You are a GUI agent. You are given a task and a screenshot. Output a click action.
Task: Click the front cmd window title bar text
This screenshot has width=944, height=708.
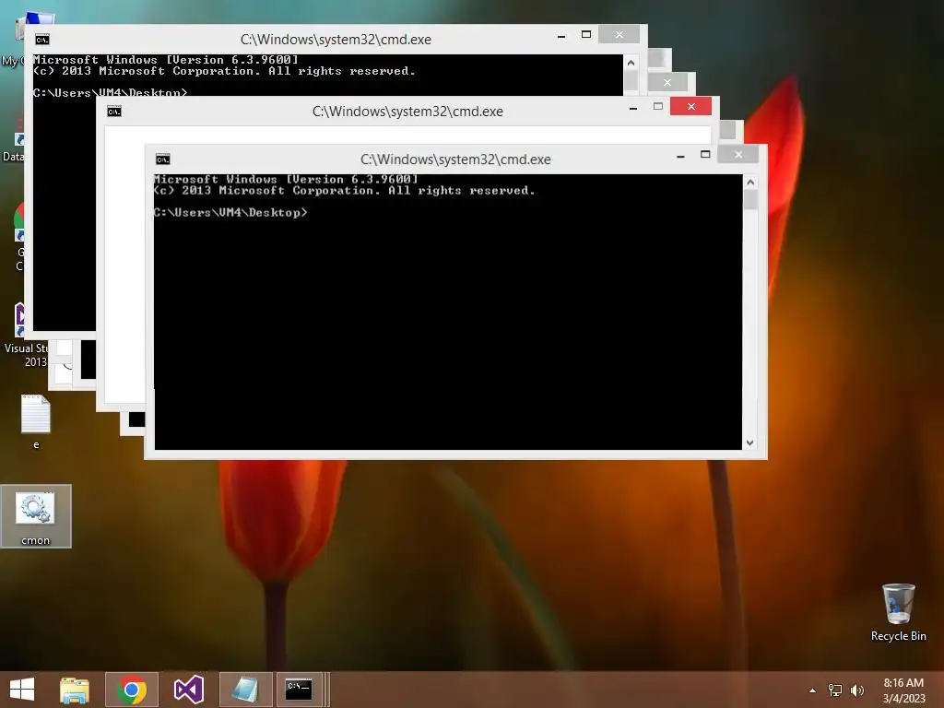pyautogui.click(x=455, y=159)
